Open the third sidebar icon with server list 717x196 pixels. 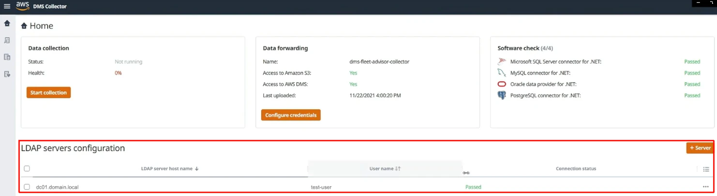(x=7, y=57)
